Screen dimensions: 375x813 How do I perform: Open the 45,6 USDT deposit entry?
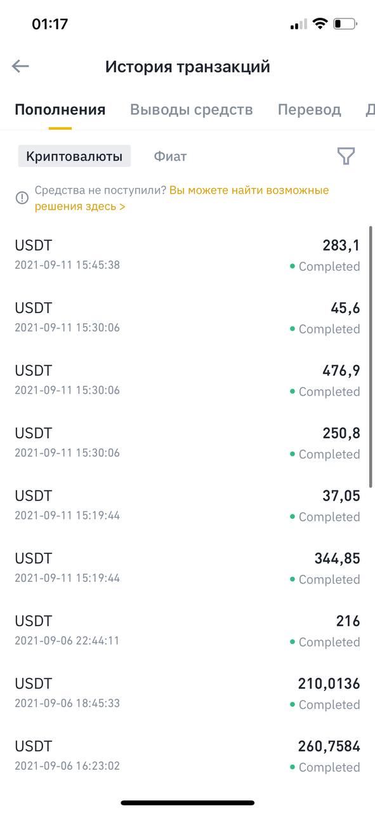tap(187, 318)
